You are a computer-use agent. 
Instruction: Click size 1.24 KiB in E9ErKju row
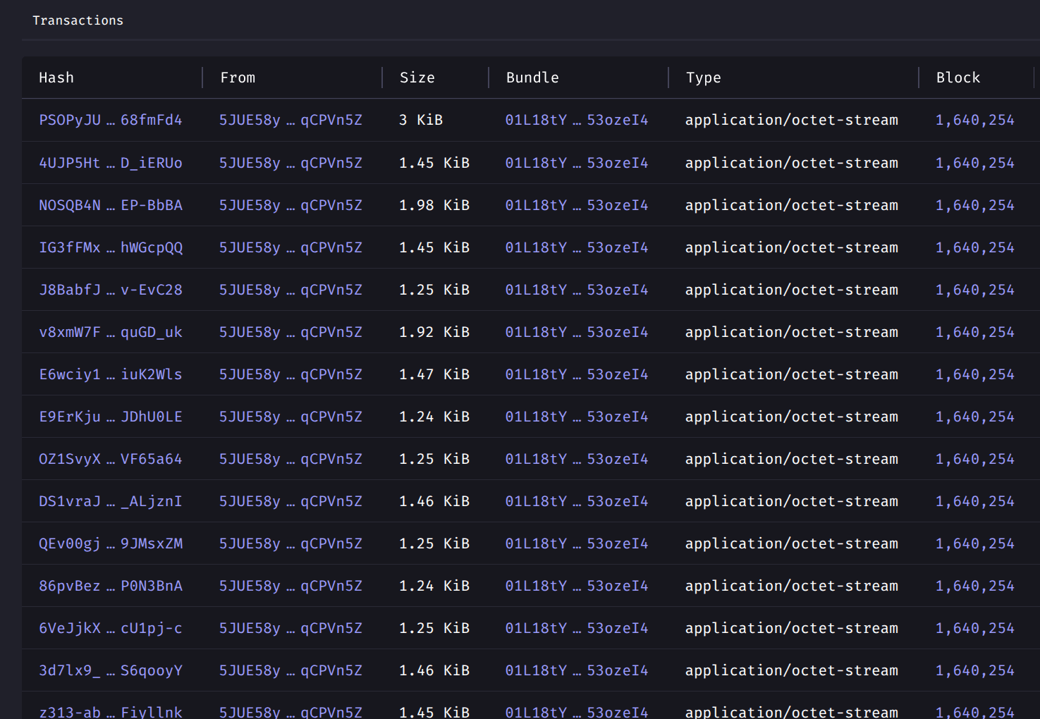[x=434, y=417]
